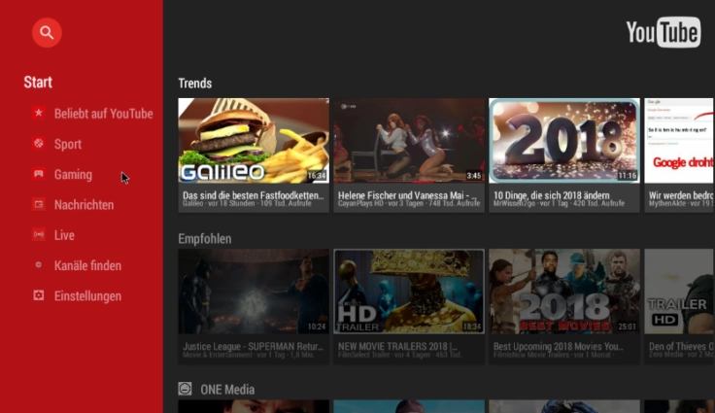Click title 'Den of Thieves'

681,346
